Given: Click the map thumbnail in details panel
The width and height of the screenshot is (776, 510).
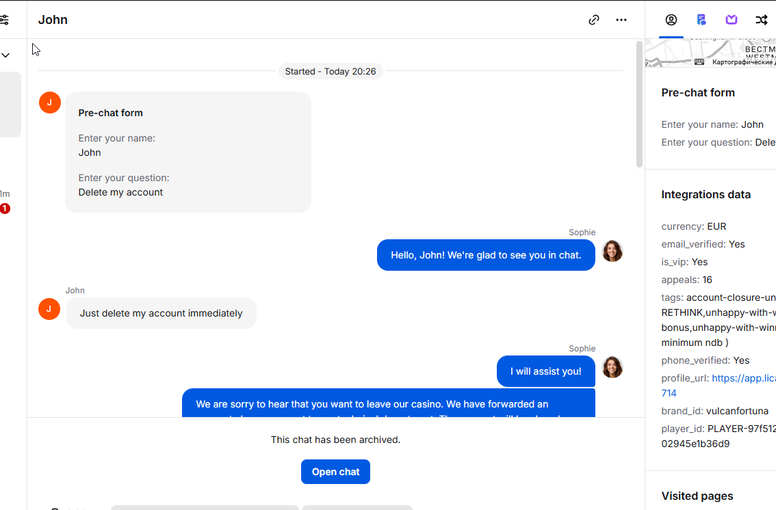Looking at the screenshot, I should click(710, 53).
